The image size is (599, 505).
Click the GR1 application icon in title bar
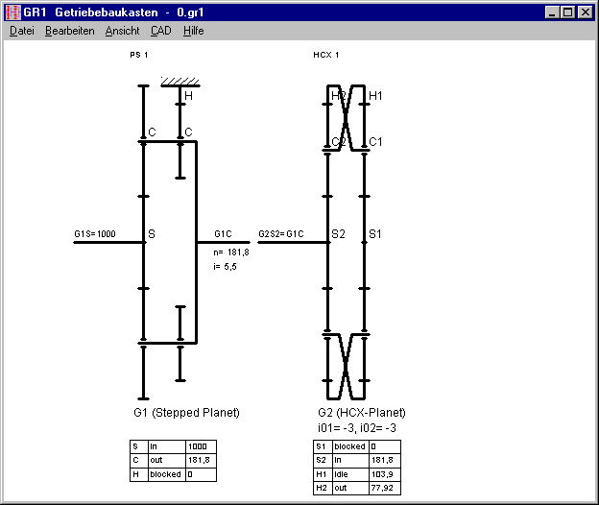click(13, 12)
